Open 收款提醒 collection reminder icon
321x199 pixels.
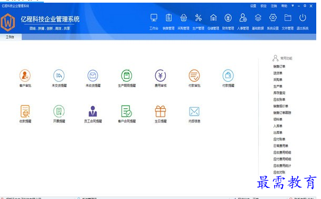25,111
